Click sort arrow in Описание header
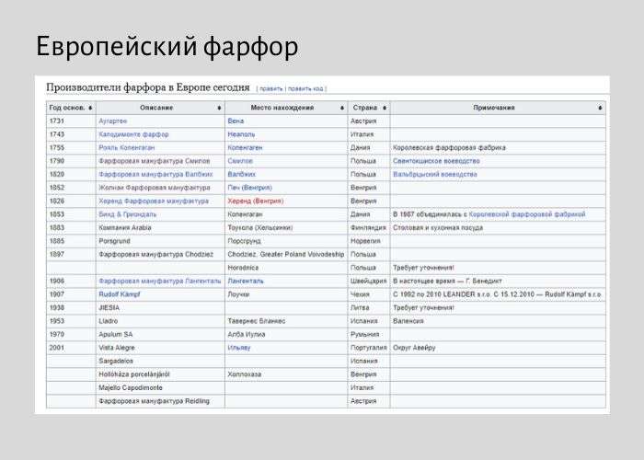644x460 pixels. tap(219, 108)
